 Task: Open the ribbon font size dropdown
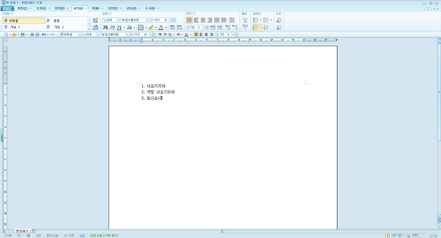point(170,20)
